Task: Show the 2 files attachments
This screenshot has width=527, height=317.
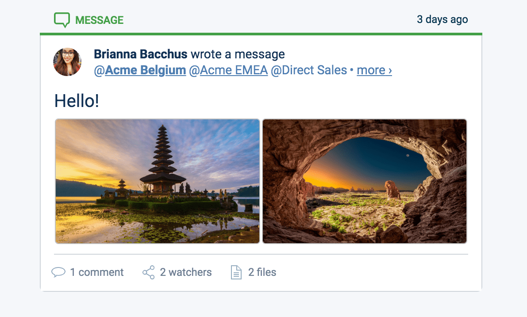Action: [262, 272]
